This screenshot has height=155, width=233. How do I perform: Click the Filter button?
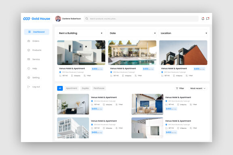pyautogui.click(x=180, y=88)
